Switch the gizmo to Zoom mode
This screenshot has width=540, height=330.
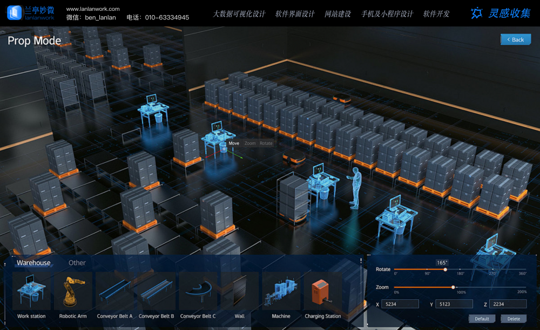[x=250, y=143]
